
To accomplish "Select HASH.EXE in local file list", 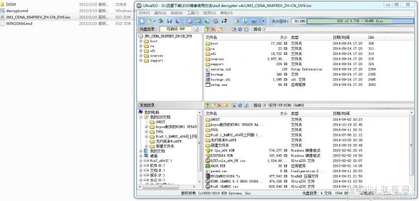I will 215,166.
